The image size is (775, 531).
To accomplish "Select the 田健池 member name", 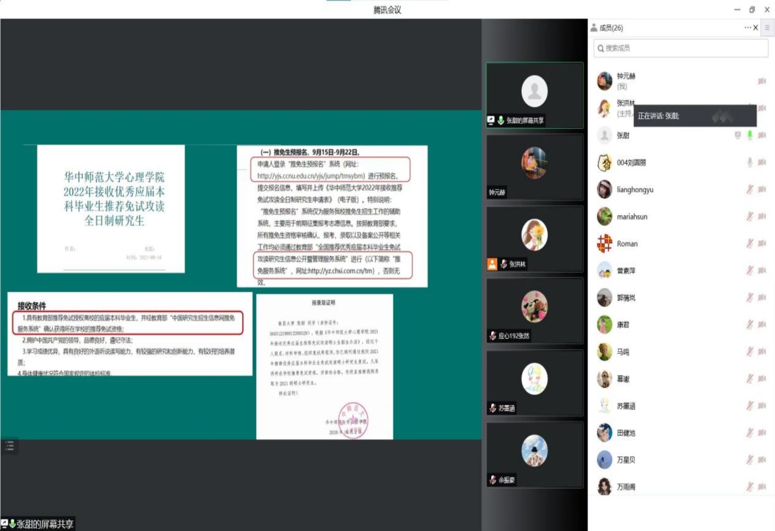I will pos(626,433).
